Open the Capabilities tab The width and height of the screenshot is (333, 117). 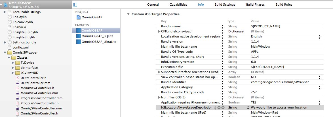tap(178, 5)
